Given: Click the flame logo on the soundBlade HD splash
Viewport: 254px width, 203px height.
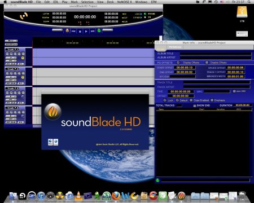Looking at the screenshot, I should [x=52, y=112].
